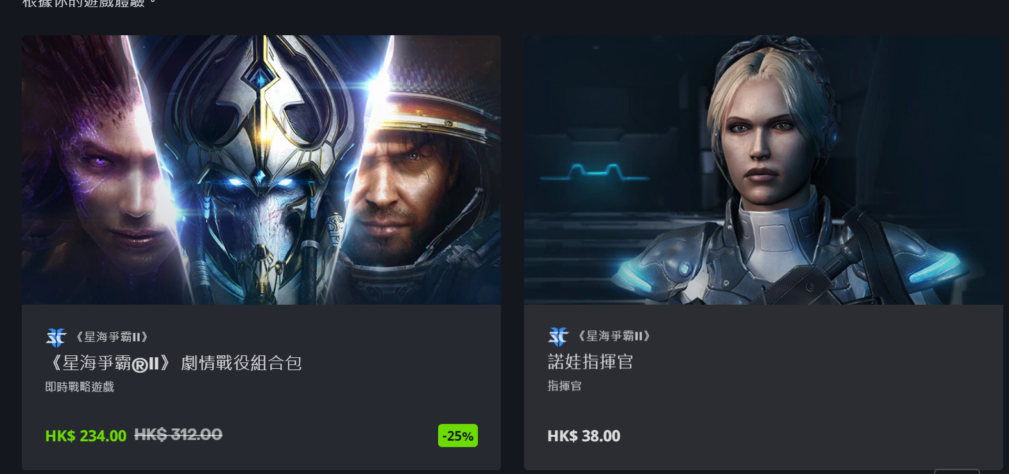Open the Nova commander artwork thumbnail
The height and width of the screenshot is (474, 1009).
(763, 170)
